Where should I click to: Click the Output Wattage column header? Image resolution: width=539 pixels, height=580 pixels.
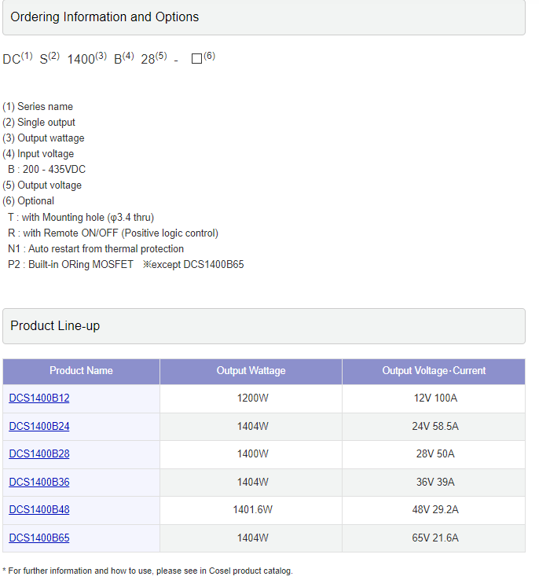[x=251, y=371]
